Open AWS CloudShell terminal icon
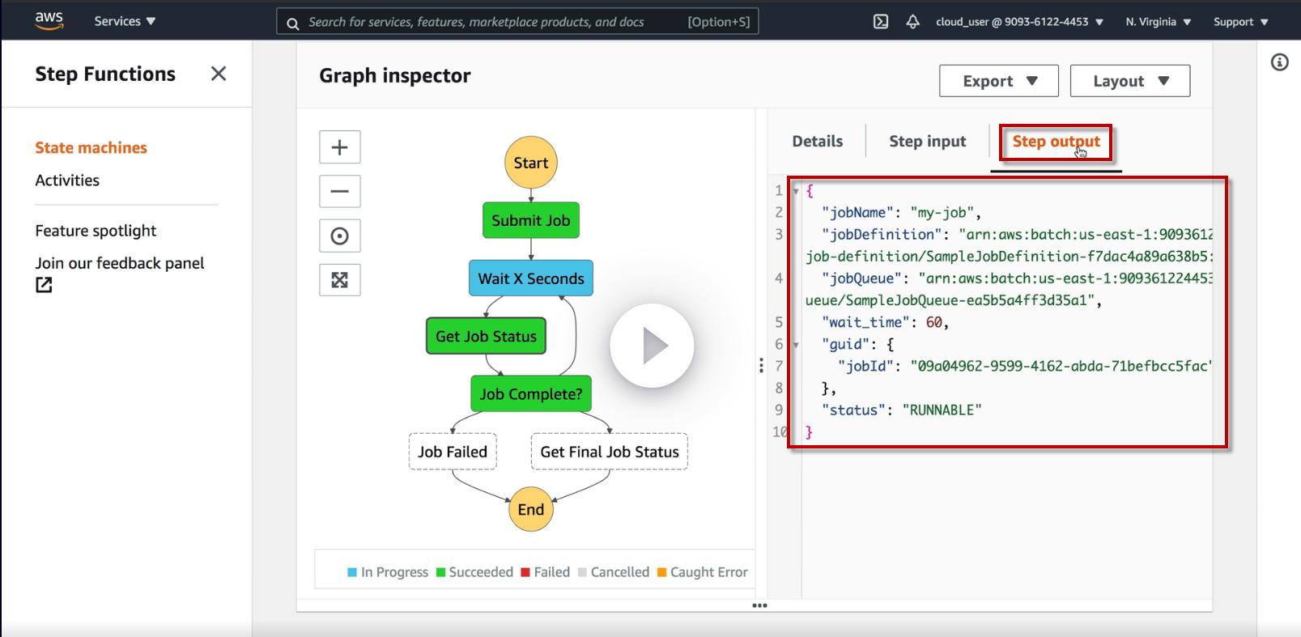The image size is (1301, 637). [x=881, y=22]
